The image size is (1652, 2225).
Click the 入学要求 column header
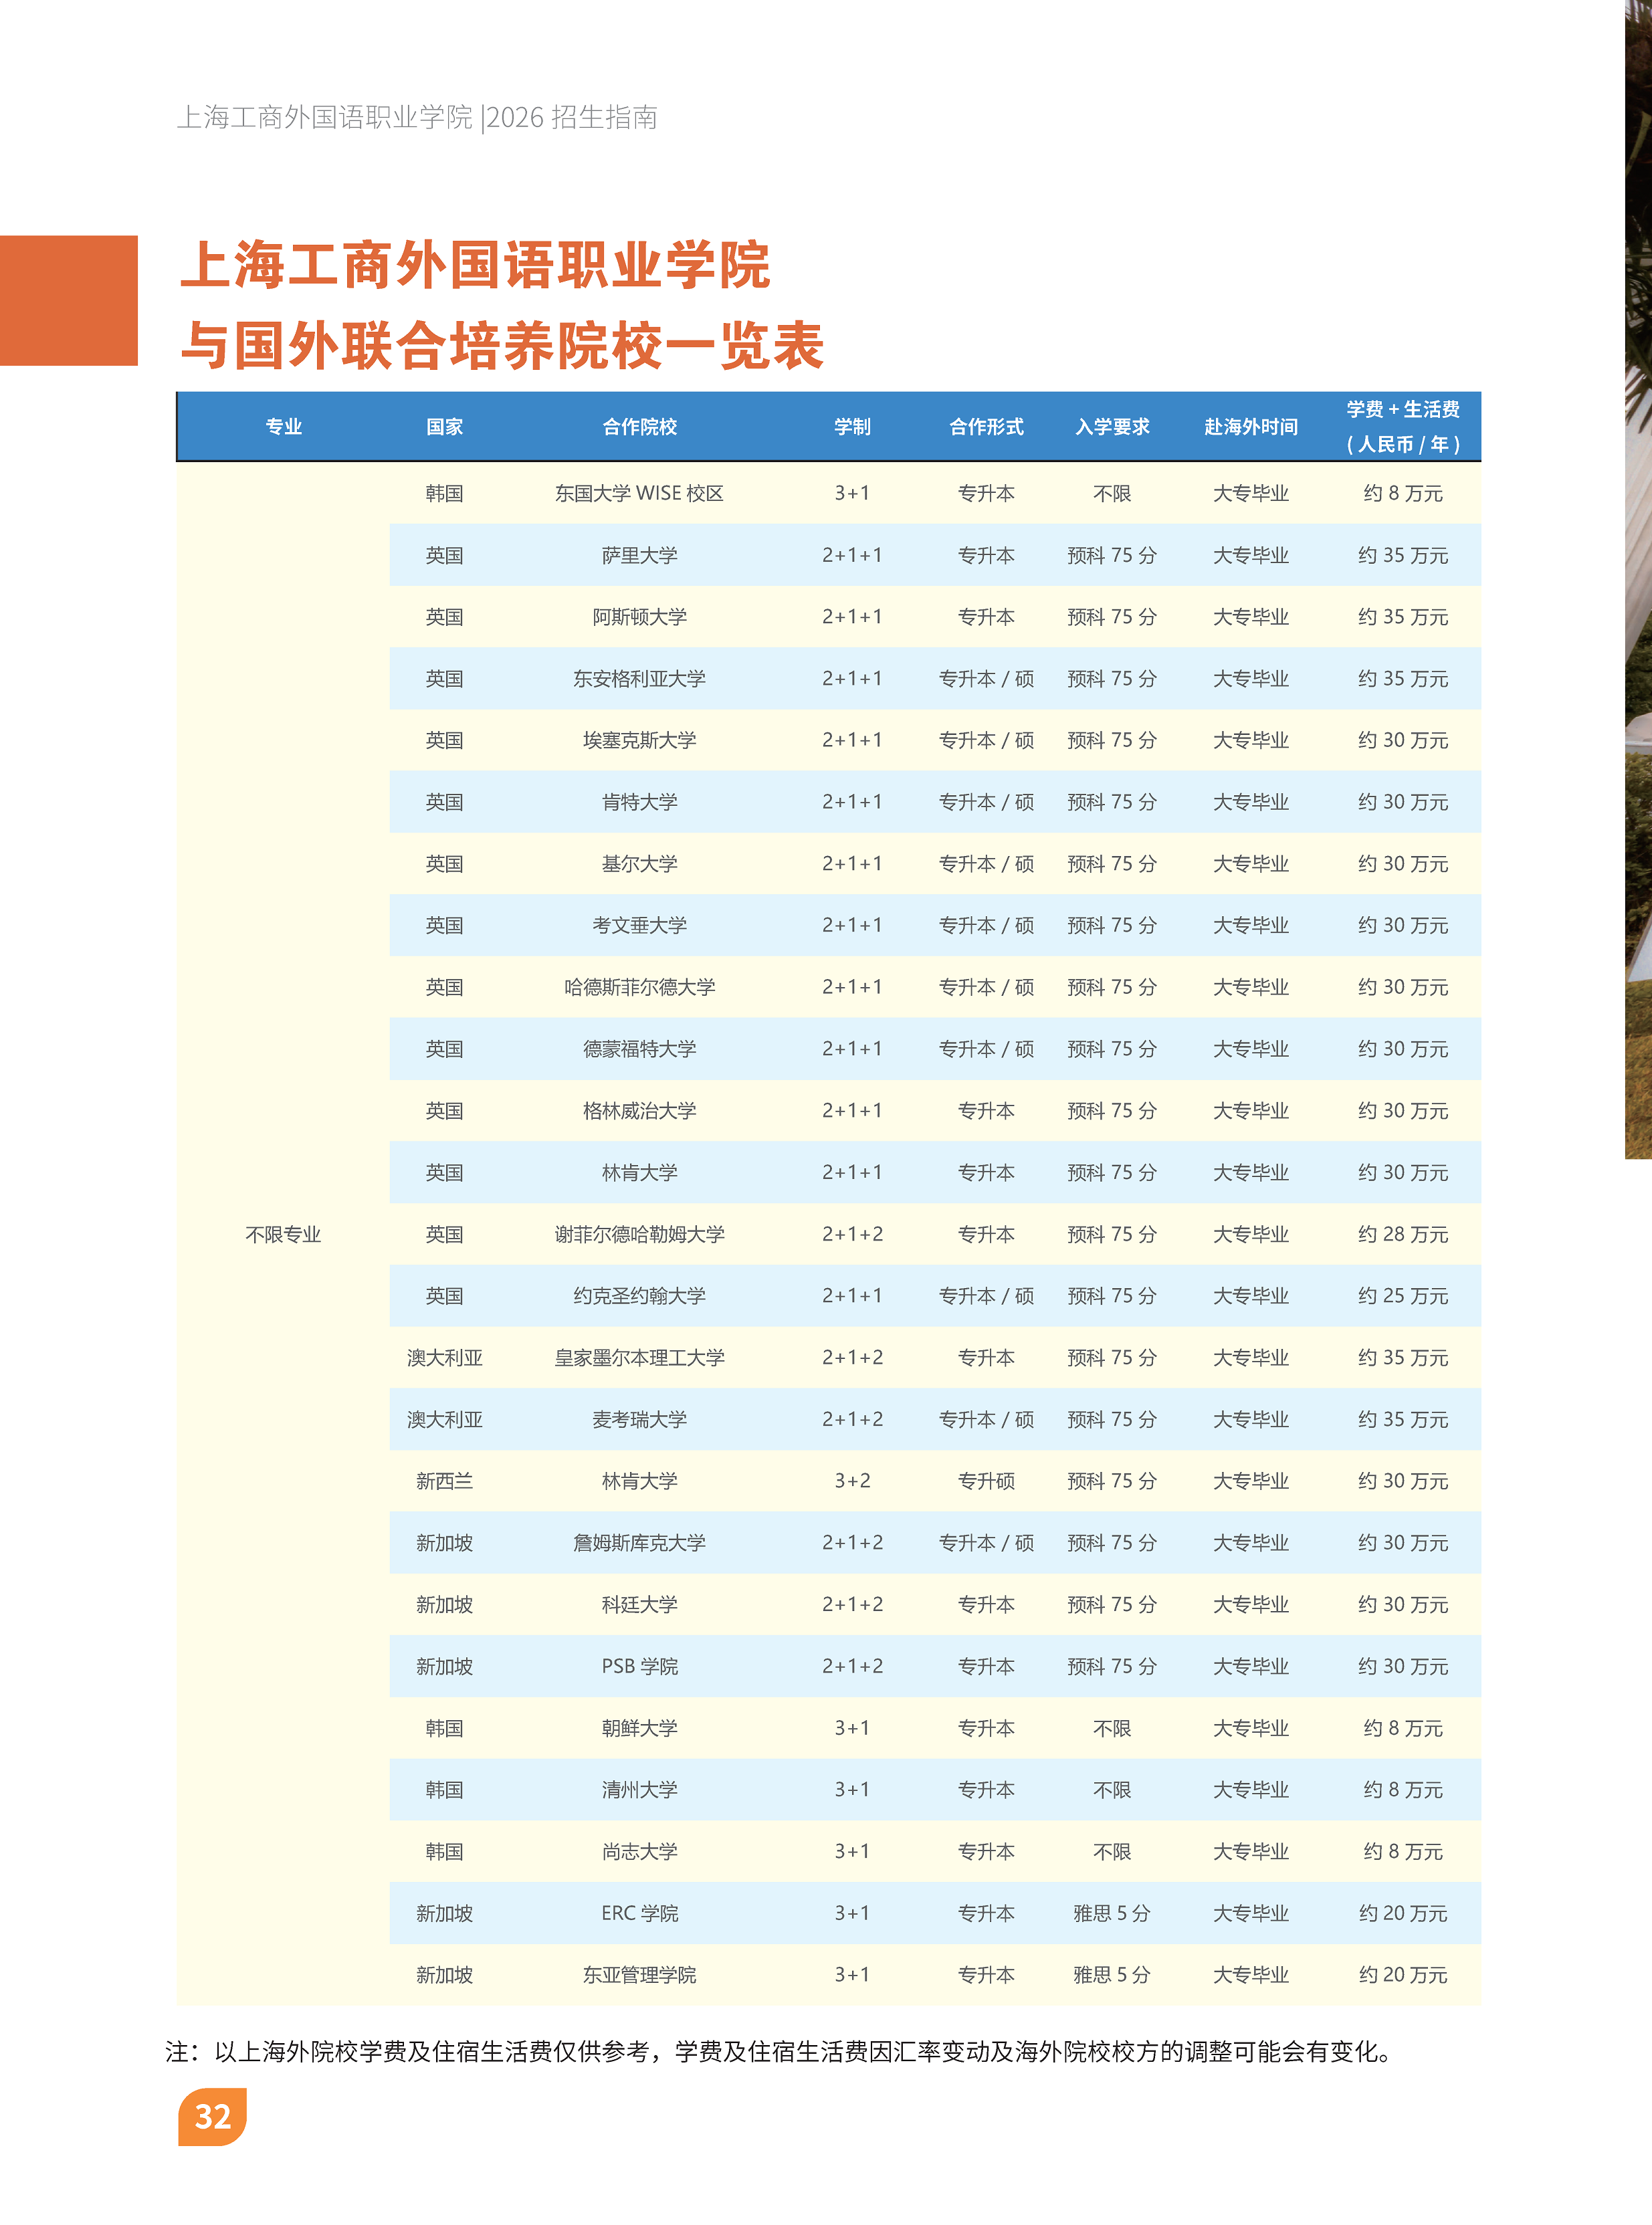[1112, 427]
